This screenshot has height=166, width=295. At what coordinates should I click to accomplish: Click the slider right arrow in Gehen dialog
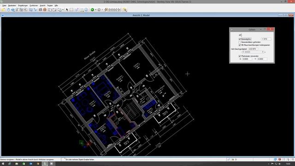(x=263, y=52)
